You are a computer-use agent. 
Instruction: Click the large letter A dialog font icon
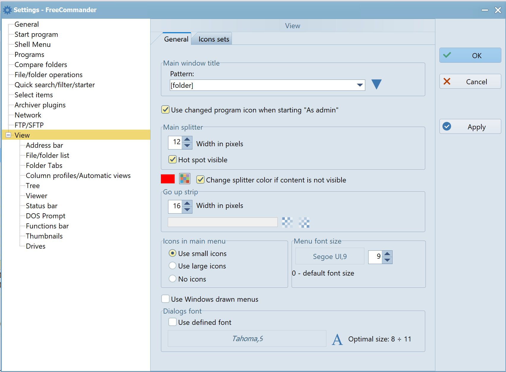tap(337, 339)
